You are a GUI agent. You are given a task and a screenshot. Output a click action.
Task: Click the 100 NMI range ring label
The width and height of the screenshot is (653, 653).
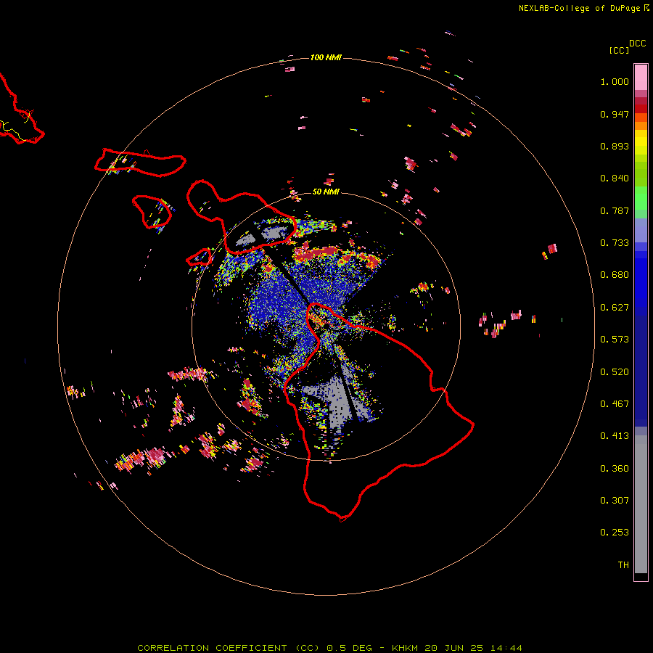[x=326, y=57]
